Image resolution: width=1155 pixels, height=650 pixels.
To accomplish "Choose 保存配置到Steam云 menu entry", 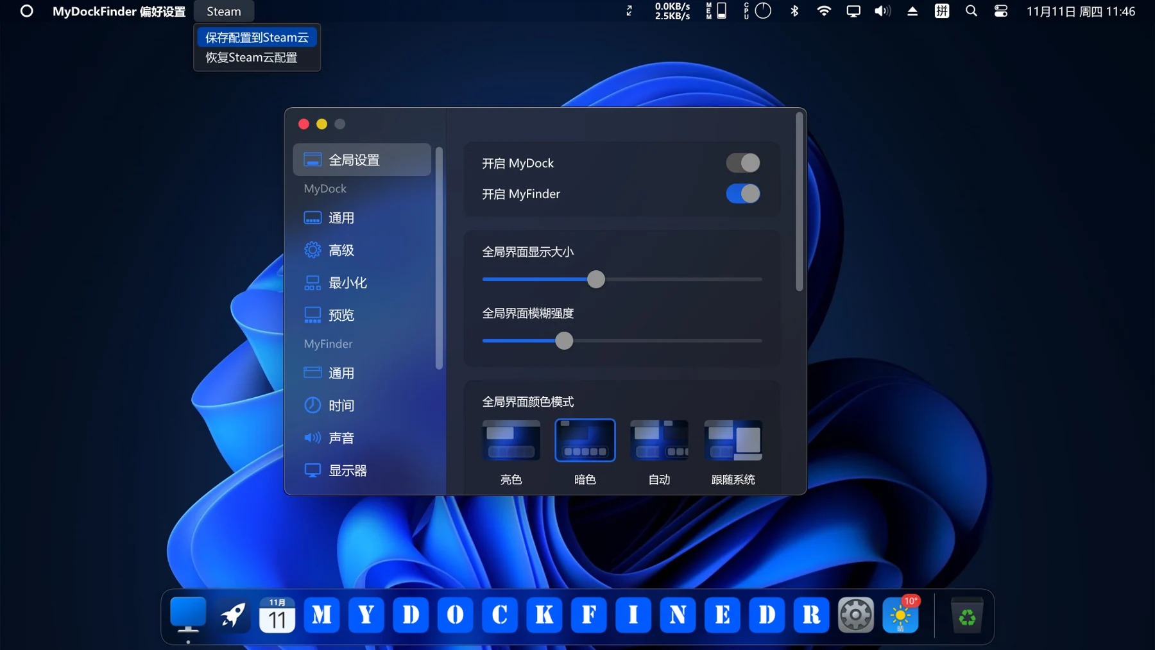I will pyautogui.click(x=257, y=37).
